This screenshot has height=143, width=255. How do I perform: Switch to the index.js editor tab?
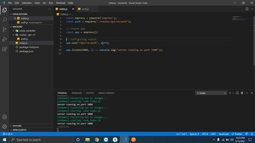tap(63, 9)
